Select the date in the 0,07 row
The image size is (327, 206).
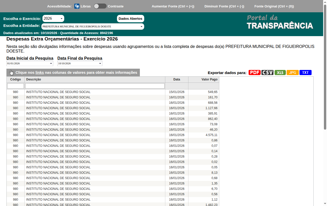coord(177,146)
